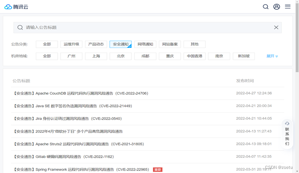Select the 成都 region filter

tap(145, 56)
